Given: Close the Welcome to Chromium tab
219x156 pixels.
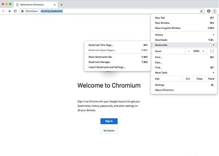Looking at the screenshot, I should (x=54, y=5).
